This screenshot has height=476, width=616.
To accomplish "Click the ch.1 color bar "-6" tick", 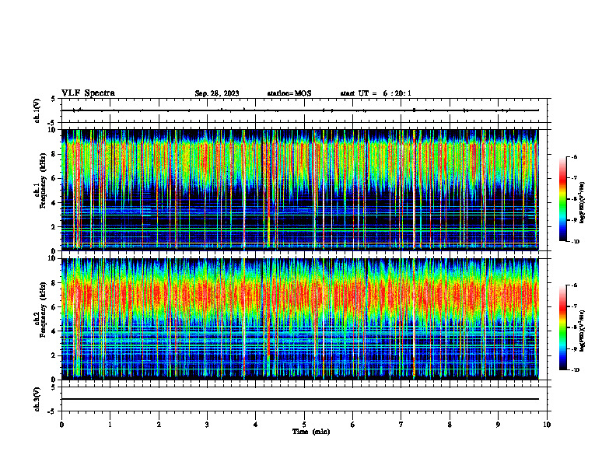I will click(575, 156).
